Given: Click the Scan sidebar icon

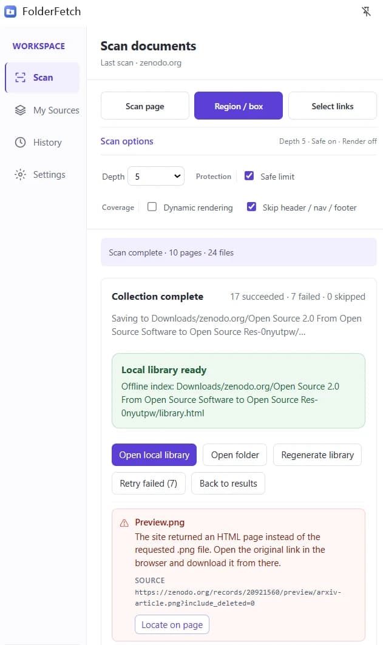Looking at the screenshot, I should pos(20,77).
